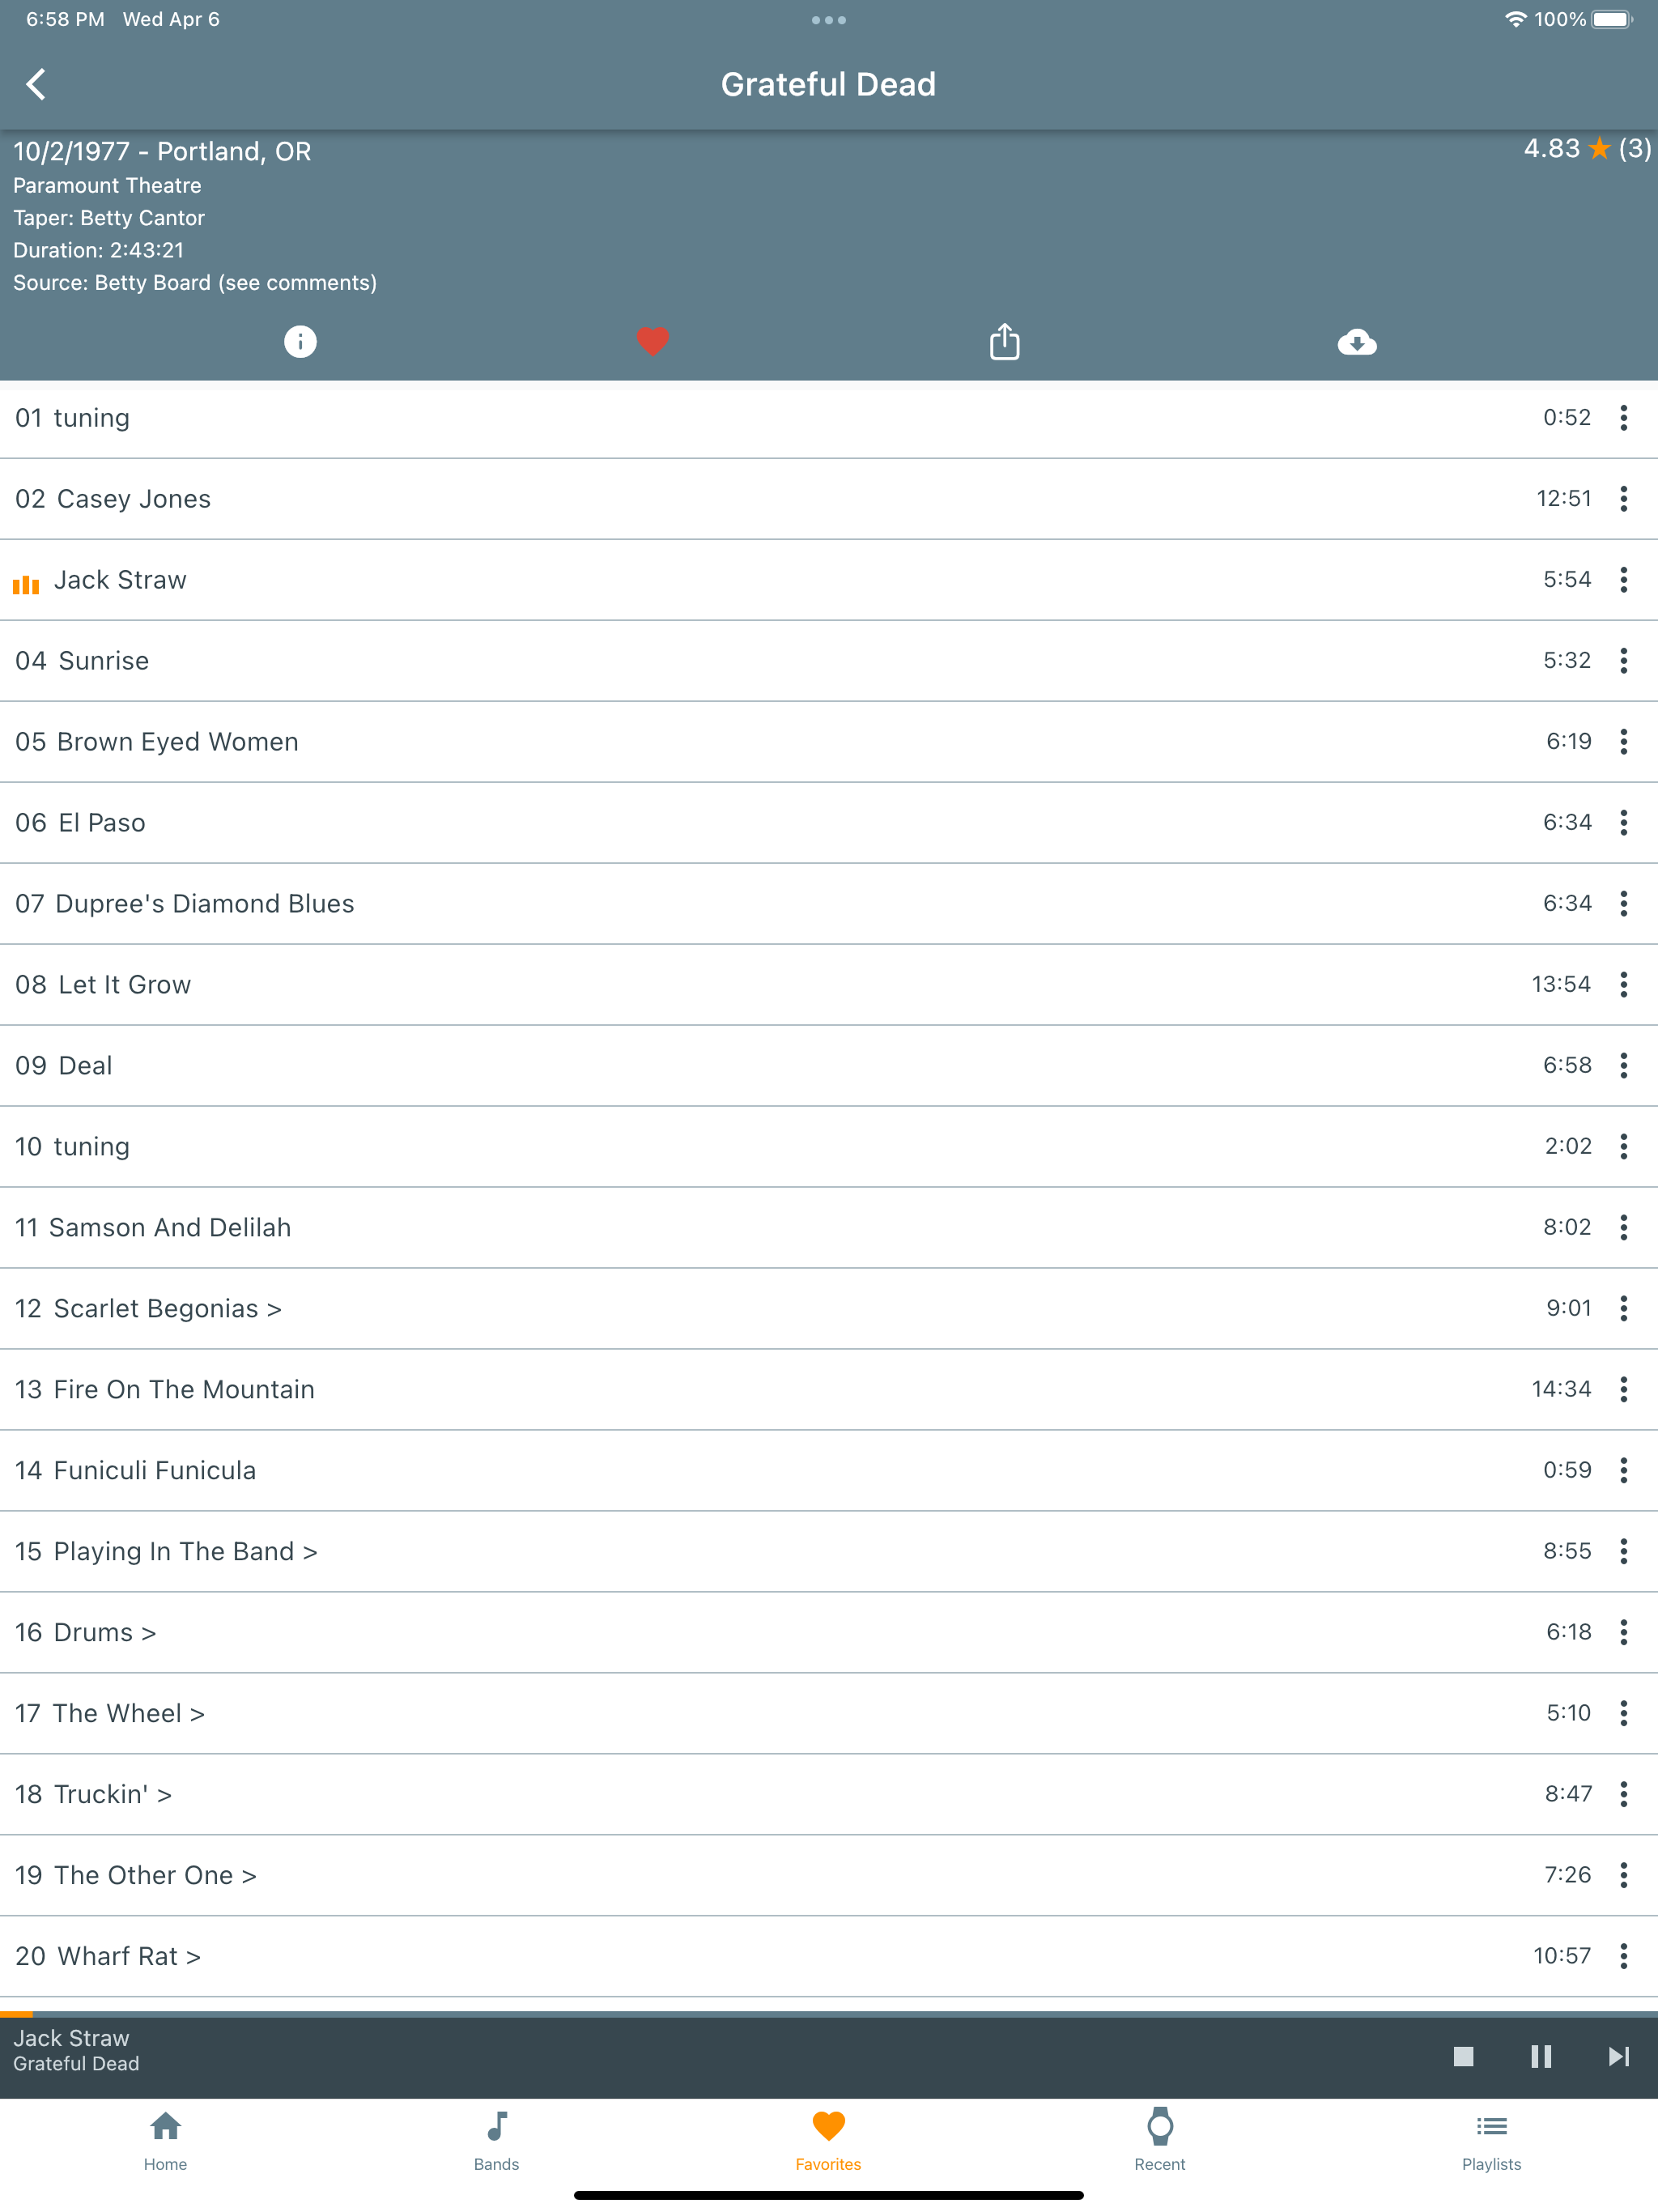Pause the currently playing Jack Straw
This screenshot has height=2212, width=1658.
coord(1541,2057)
